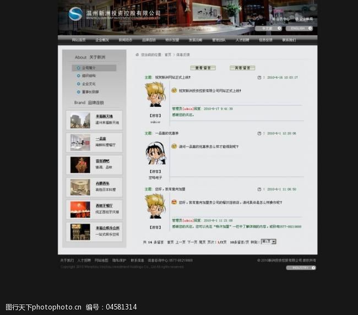
Task: Open 人才招聘 in the navigation bar
Action: coord(242,40)
